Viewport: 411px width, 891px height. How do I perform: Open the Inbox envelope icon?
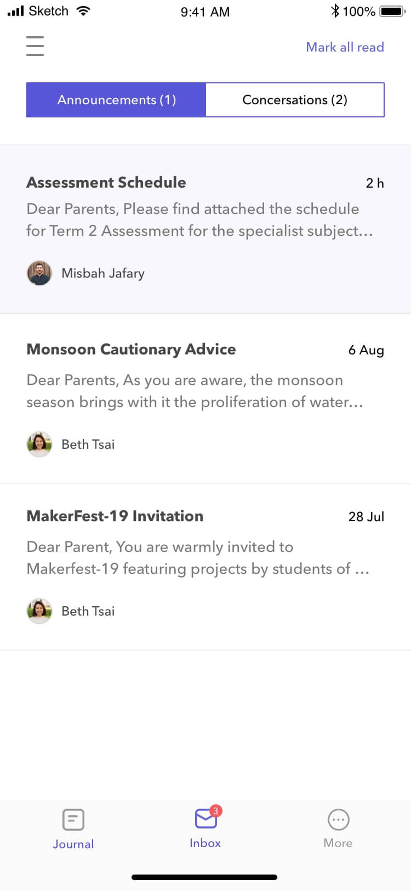click(x=205, y=820)
